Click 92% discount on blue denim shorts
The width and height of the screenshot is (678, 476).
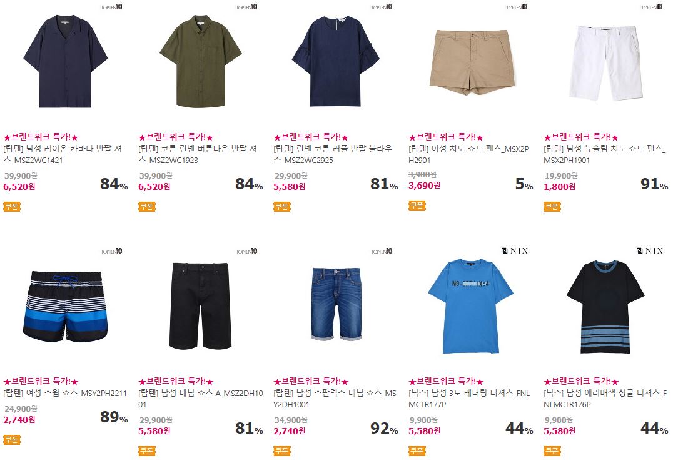[384, 428]
